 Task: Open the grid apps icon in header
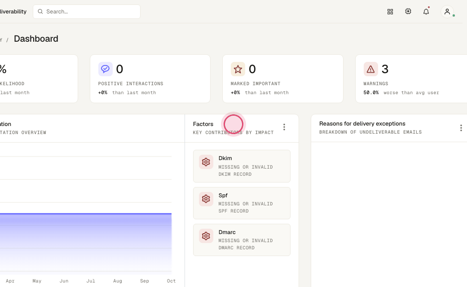[390, 12]
